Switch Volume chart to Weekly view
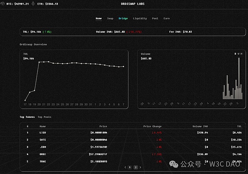Viewport: 248px width, 174px height. pos(238,54)
